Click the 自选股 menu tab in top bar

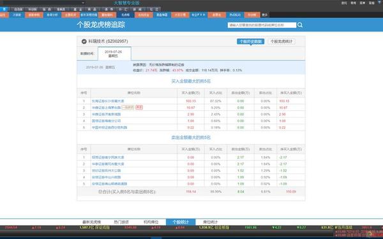18,10
